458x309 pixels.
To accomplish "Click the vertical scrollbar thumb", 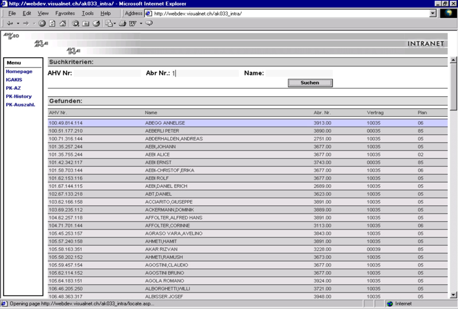I will tap(453, 87).
